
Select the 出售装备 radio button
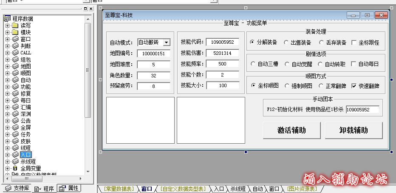tap(286, 43)
